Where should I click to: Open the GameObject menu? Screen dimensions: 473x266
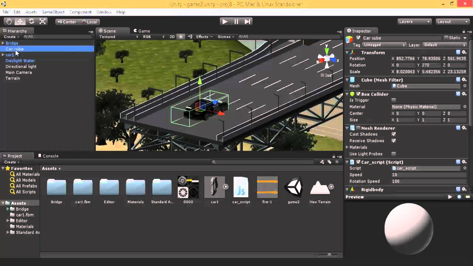(53, 12)
